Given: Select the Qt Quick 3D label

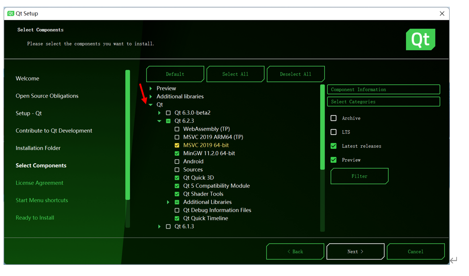Looking at the screenshot, I should pyautogui.click(x=199, y=178).
